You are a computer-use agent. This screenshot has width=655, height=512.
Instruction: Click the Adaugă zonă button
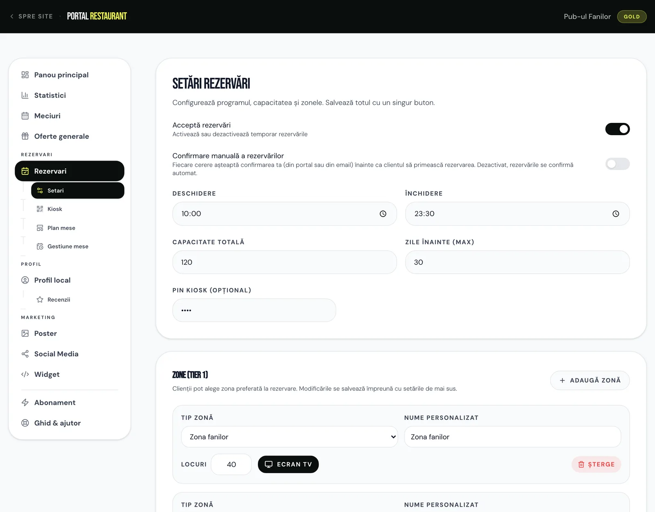click(590, 381)
